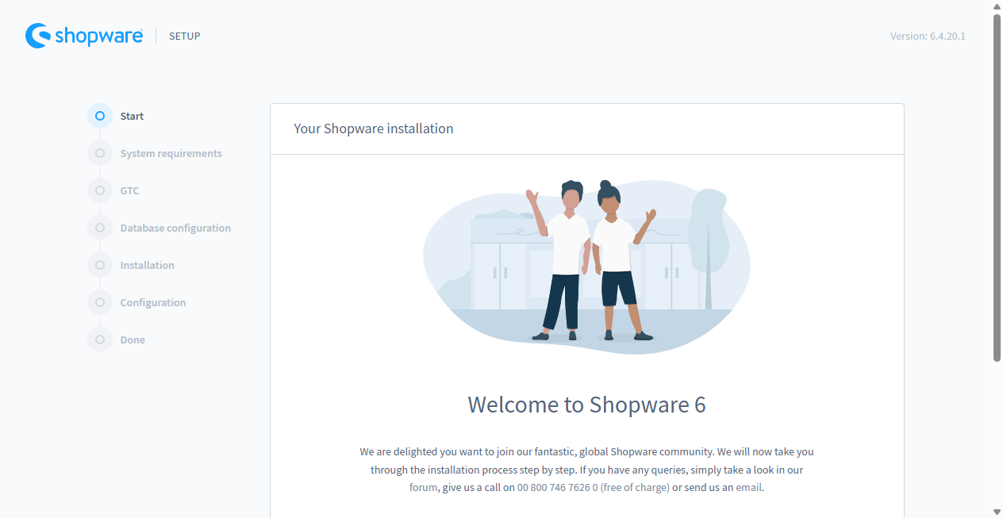Go to the Installation step label
The width and height of the screenshot is (1003, 518).
147,265
